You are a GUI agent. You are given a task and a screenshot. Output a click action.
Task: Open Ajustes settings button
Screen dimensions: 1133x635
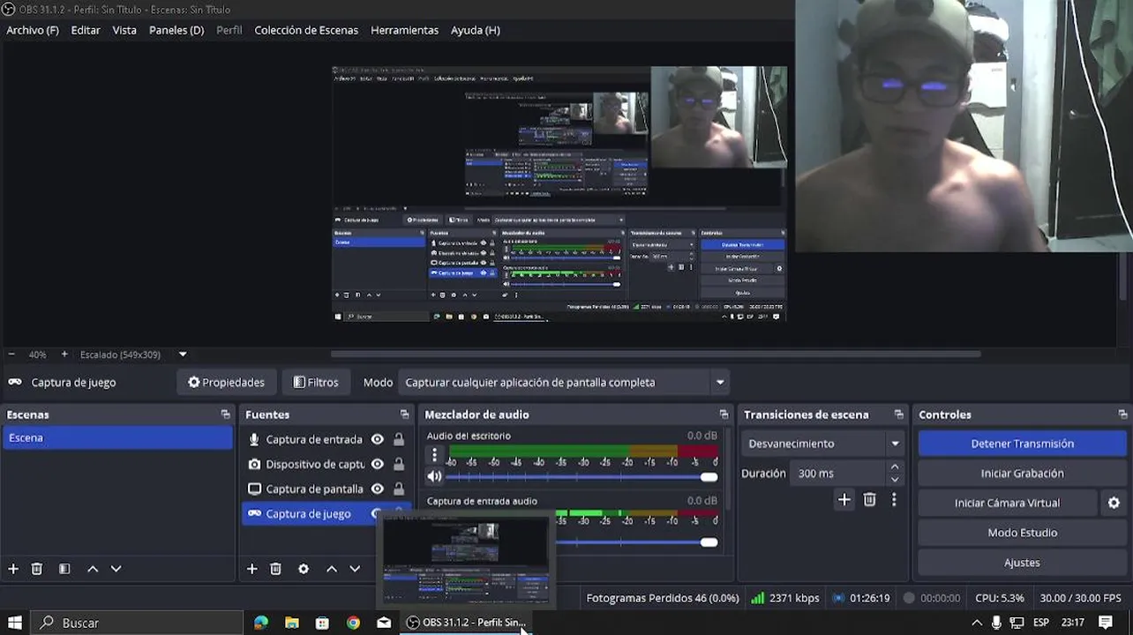pos(1022,563)
